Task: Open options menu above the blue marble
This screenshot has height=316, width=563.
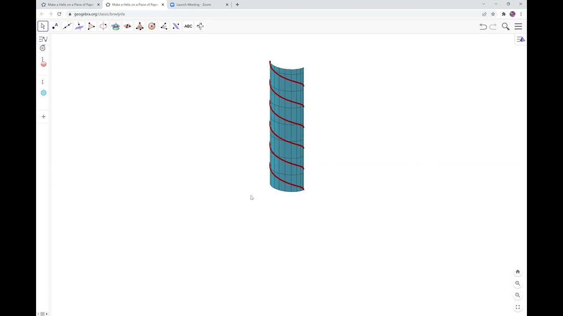Action: 43,82
